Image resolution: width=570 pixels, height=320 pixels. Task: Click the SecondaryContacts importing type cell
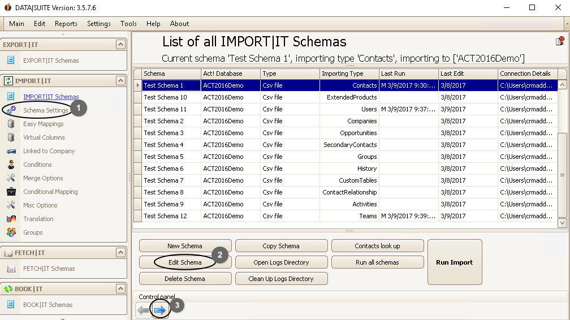coord(349,145)
